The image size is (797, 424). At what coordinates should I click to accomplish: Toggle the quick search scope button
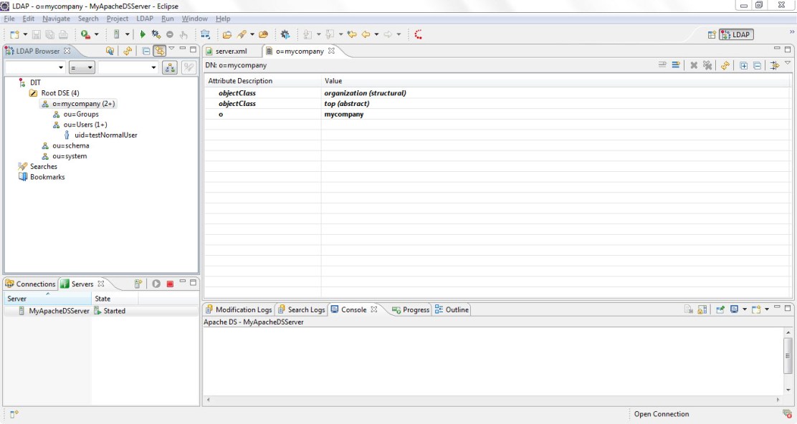[x=170, y=67]
